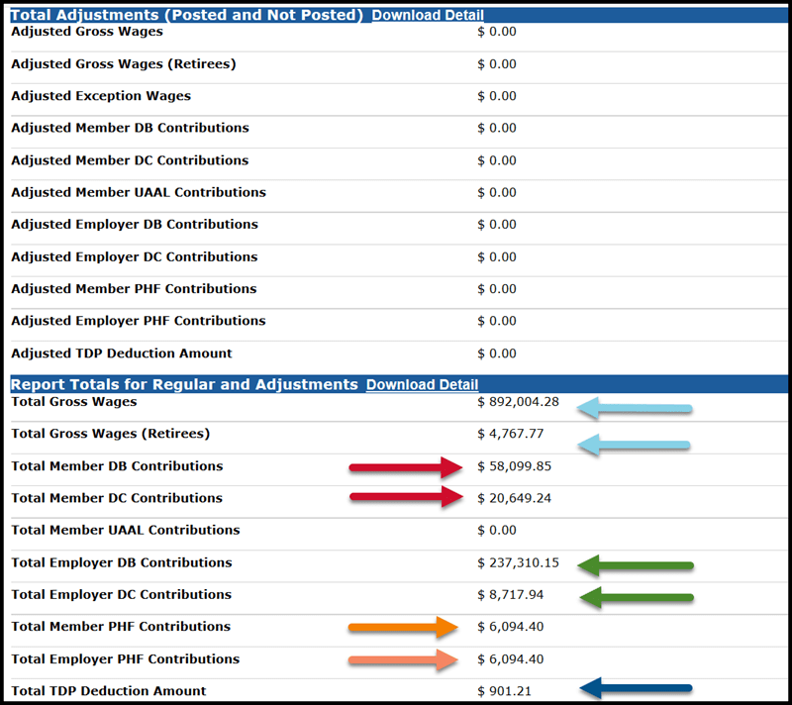Viewport: 792px width, 705px height.
Task: Click the Report Totals for Regular and Adjustments heading
Action: (x=184, y=384)
